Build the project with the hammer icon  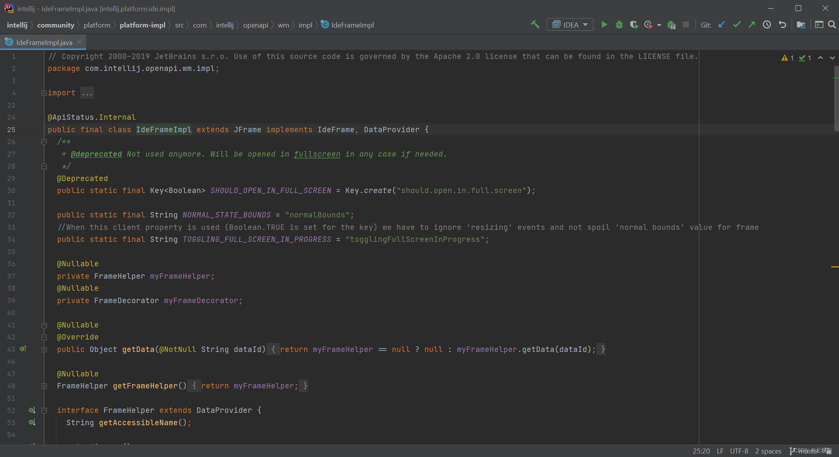point(535,24)
